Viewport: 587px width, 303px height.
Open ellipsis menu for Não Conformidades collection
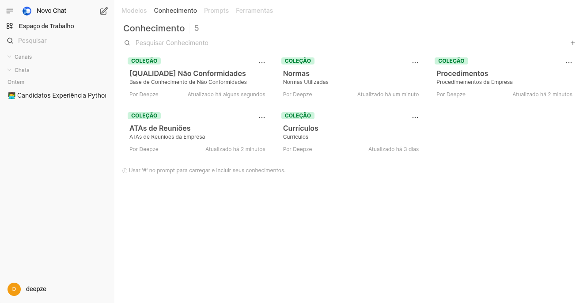coord(262,63)
